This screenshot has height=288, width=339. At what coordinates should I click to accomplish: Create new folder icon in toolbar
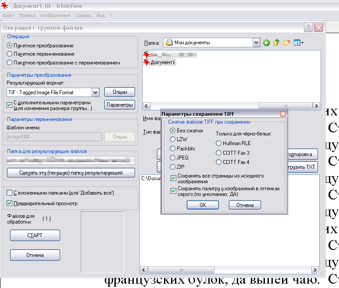click(x=287, y=43)
